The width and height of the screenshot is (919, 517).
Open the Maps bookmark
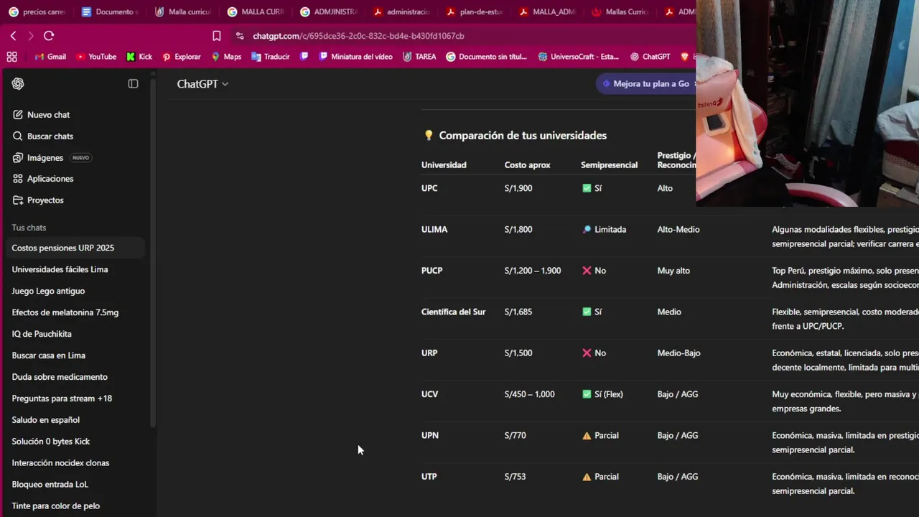click(226, 57)
